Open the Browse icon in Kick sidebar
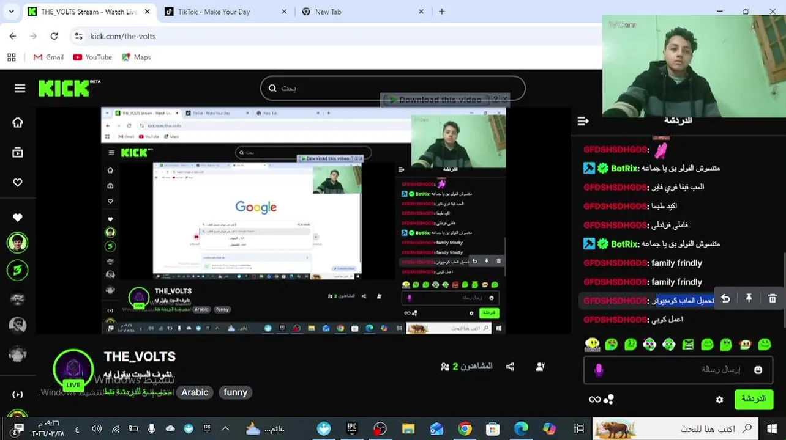786x440 pixels. click(x=18, y=152)
